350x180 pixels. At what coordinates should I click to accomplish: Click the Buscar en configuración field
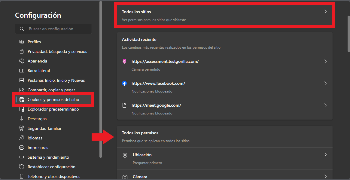tap(53, 29)
